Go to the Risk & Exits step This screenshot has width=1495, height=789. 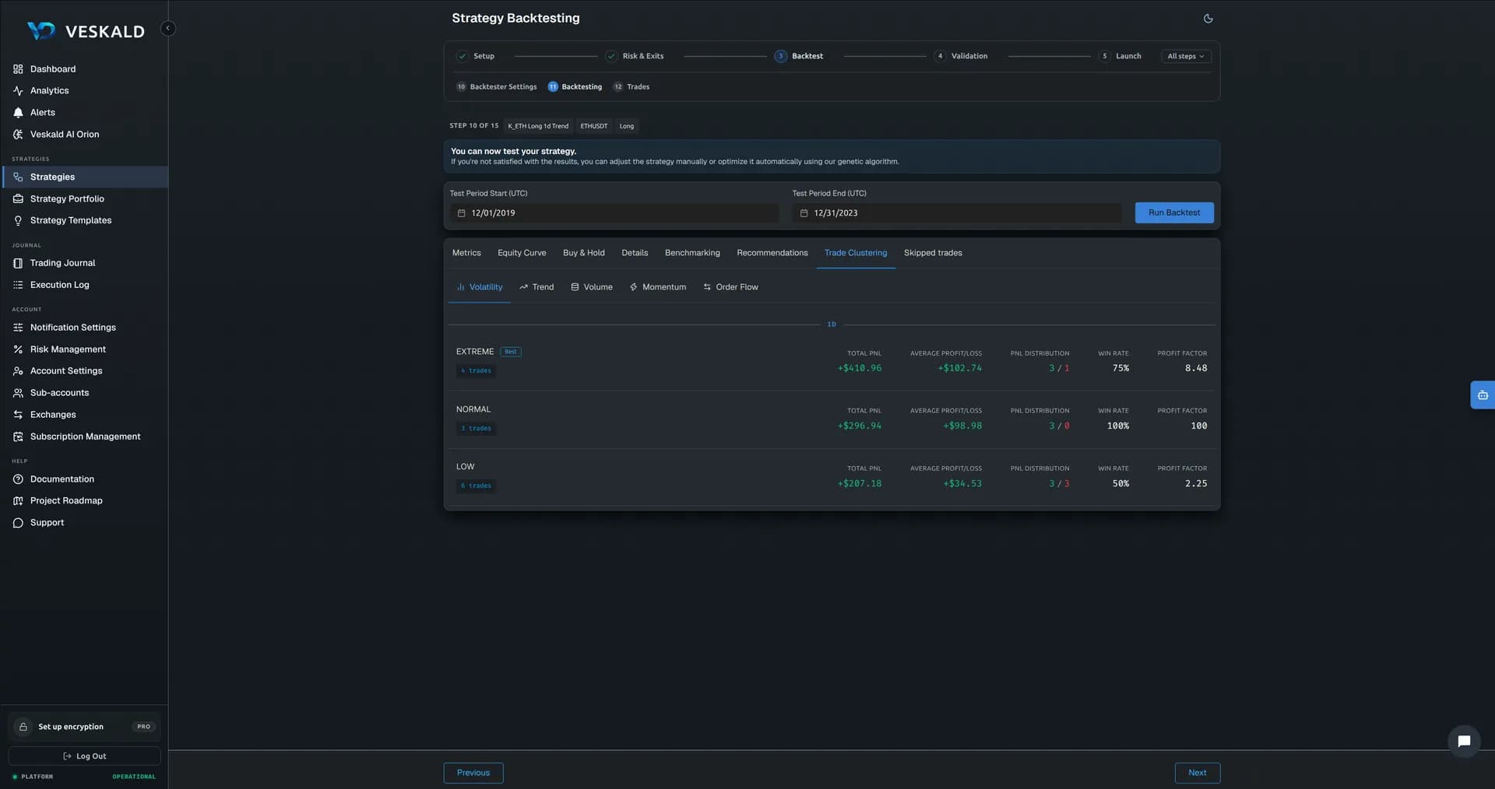[635, 56]
